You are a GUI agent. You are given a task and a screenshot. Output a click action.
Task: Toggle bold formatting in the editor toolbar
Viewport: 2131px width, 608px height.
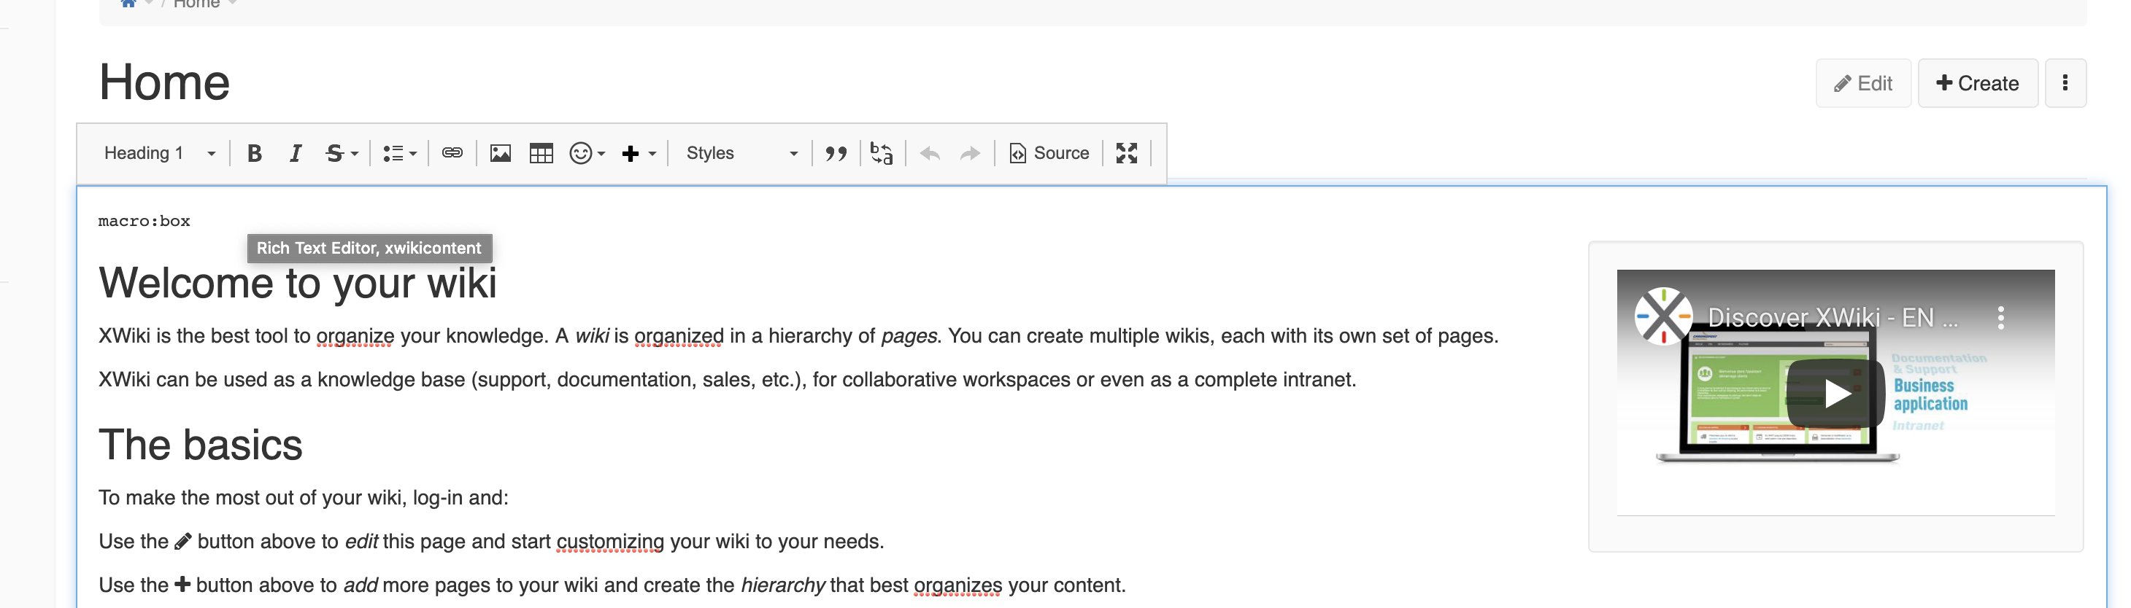tap(254, 153)
